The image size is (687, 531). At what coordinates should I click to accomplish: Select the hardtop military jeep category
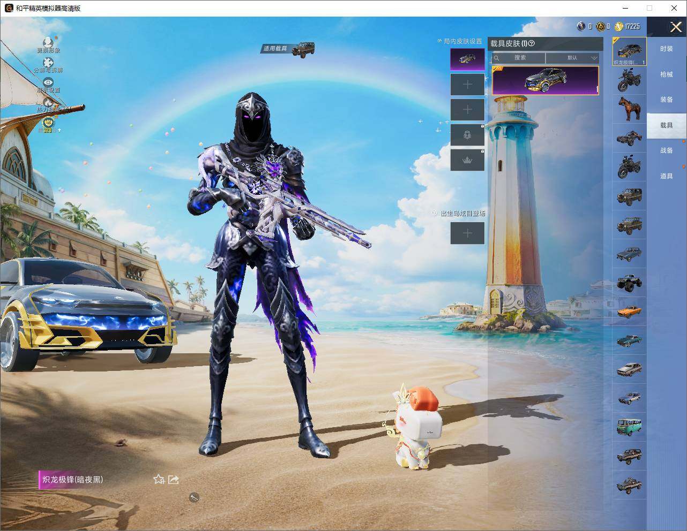[630, 196]
